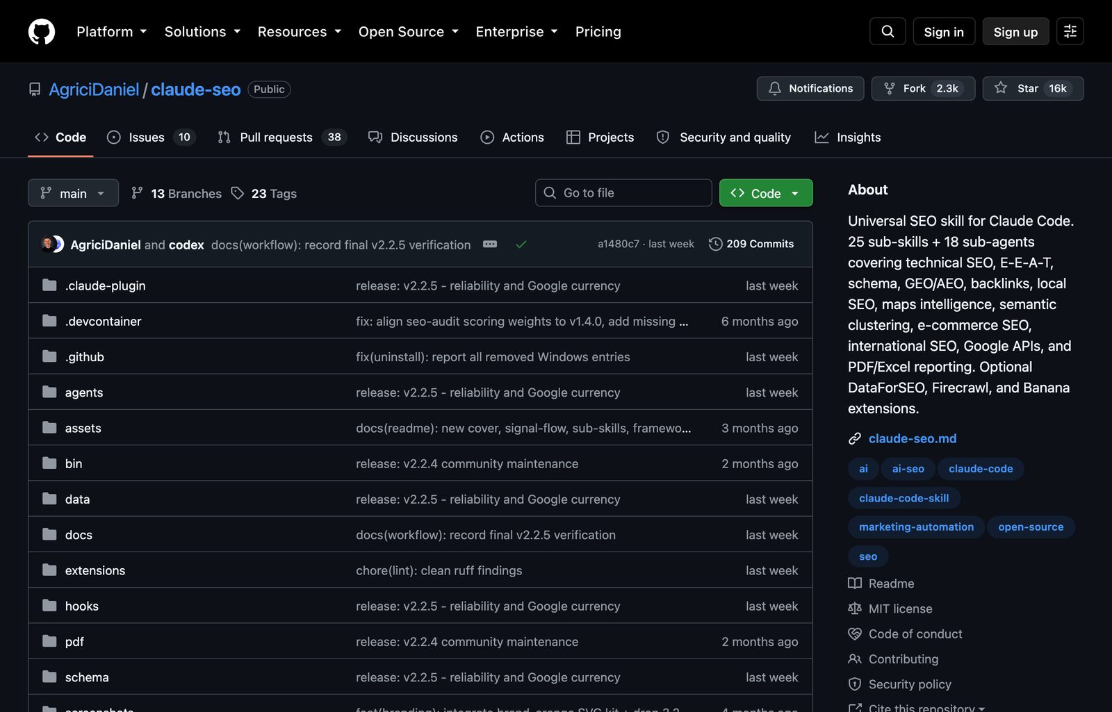Screen dimensions: 1112x712
Task: Open the AgriciDaniel owner link
Action: tap(94, 90)
